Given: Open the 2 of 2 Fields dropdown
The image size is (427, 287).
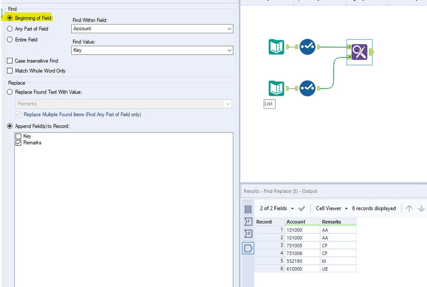Looking at the screenshot, I should 277,208.
